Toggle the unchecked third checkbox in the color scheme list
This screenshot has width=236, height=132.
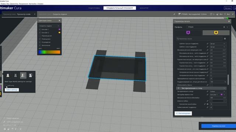40,36
